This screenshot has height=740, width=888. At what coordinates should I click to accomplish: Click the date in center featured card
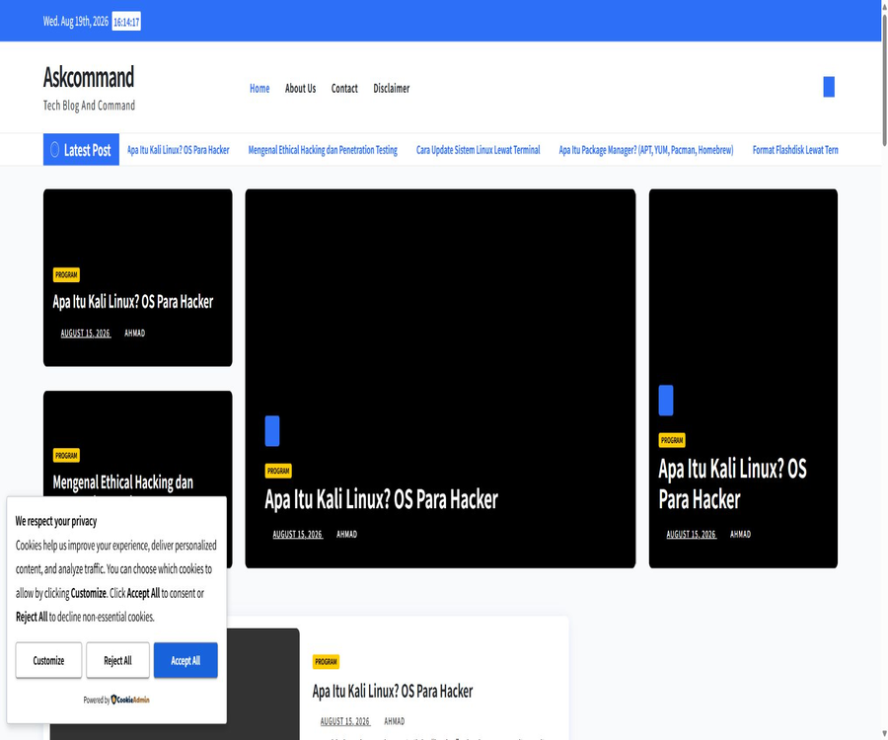coord(298,534)
